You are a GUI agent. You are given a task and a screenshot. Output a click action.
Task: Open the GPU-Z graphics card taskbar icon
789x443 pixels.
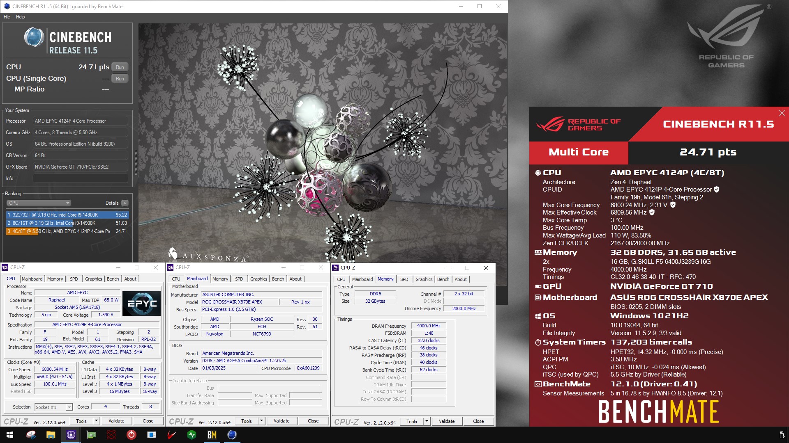tap(91, 435)
